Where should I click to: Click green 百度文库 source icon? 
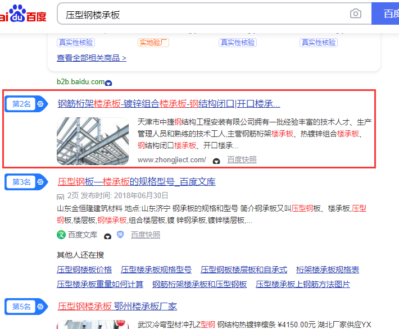click(61, 235)
